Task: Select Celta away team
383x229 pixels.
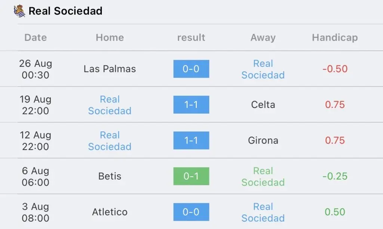Action: click(263, 105)
